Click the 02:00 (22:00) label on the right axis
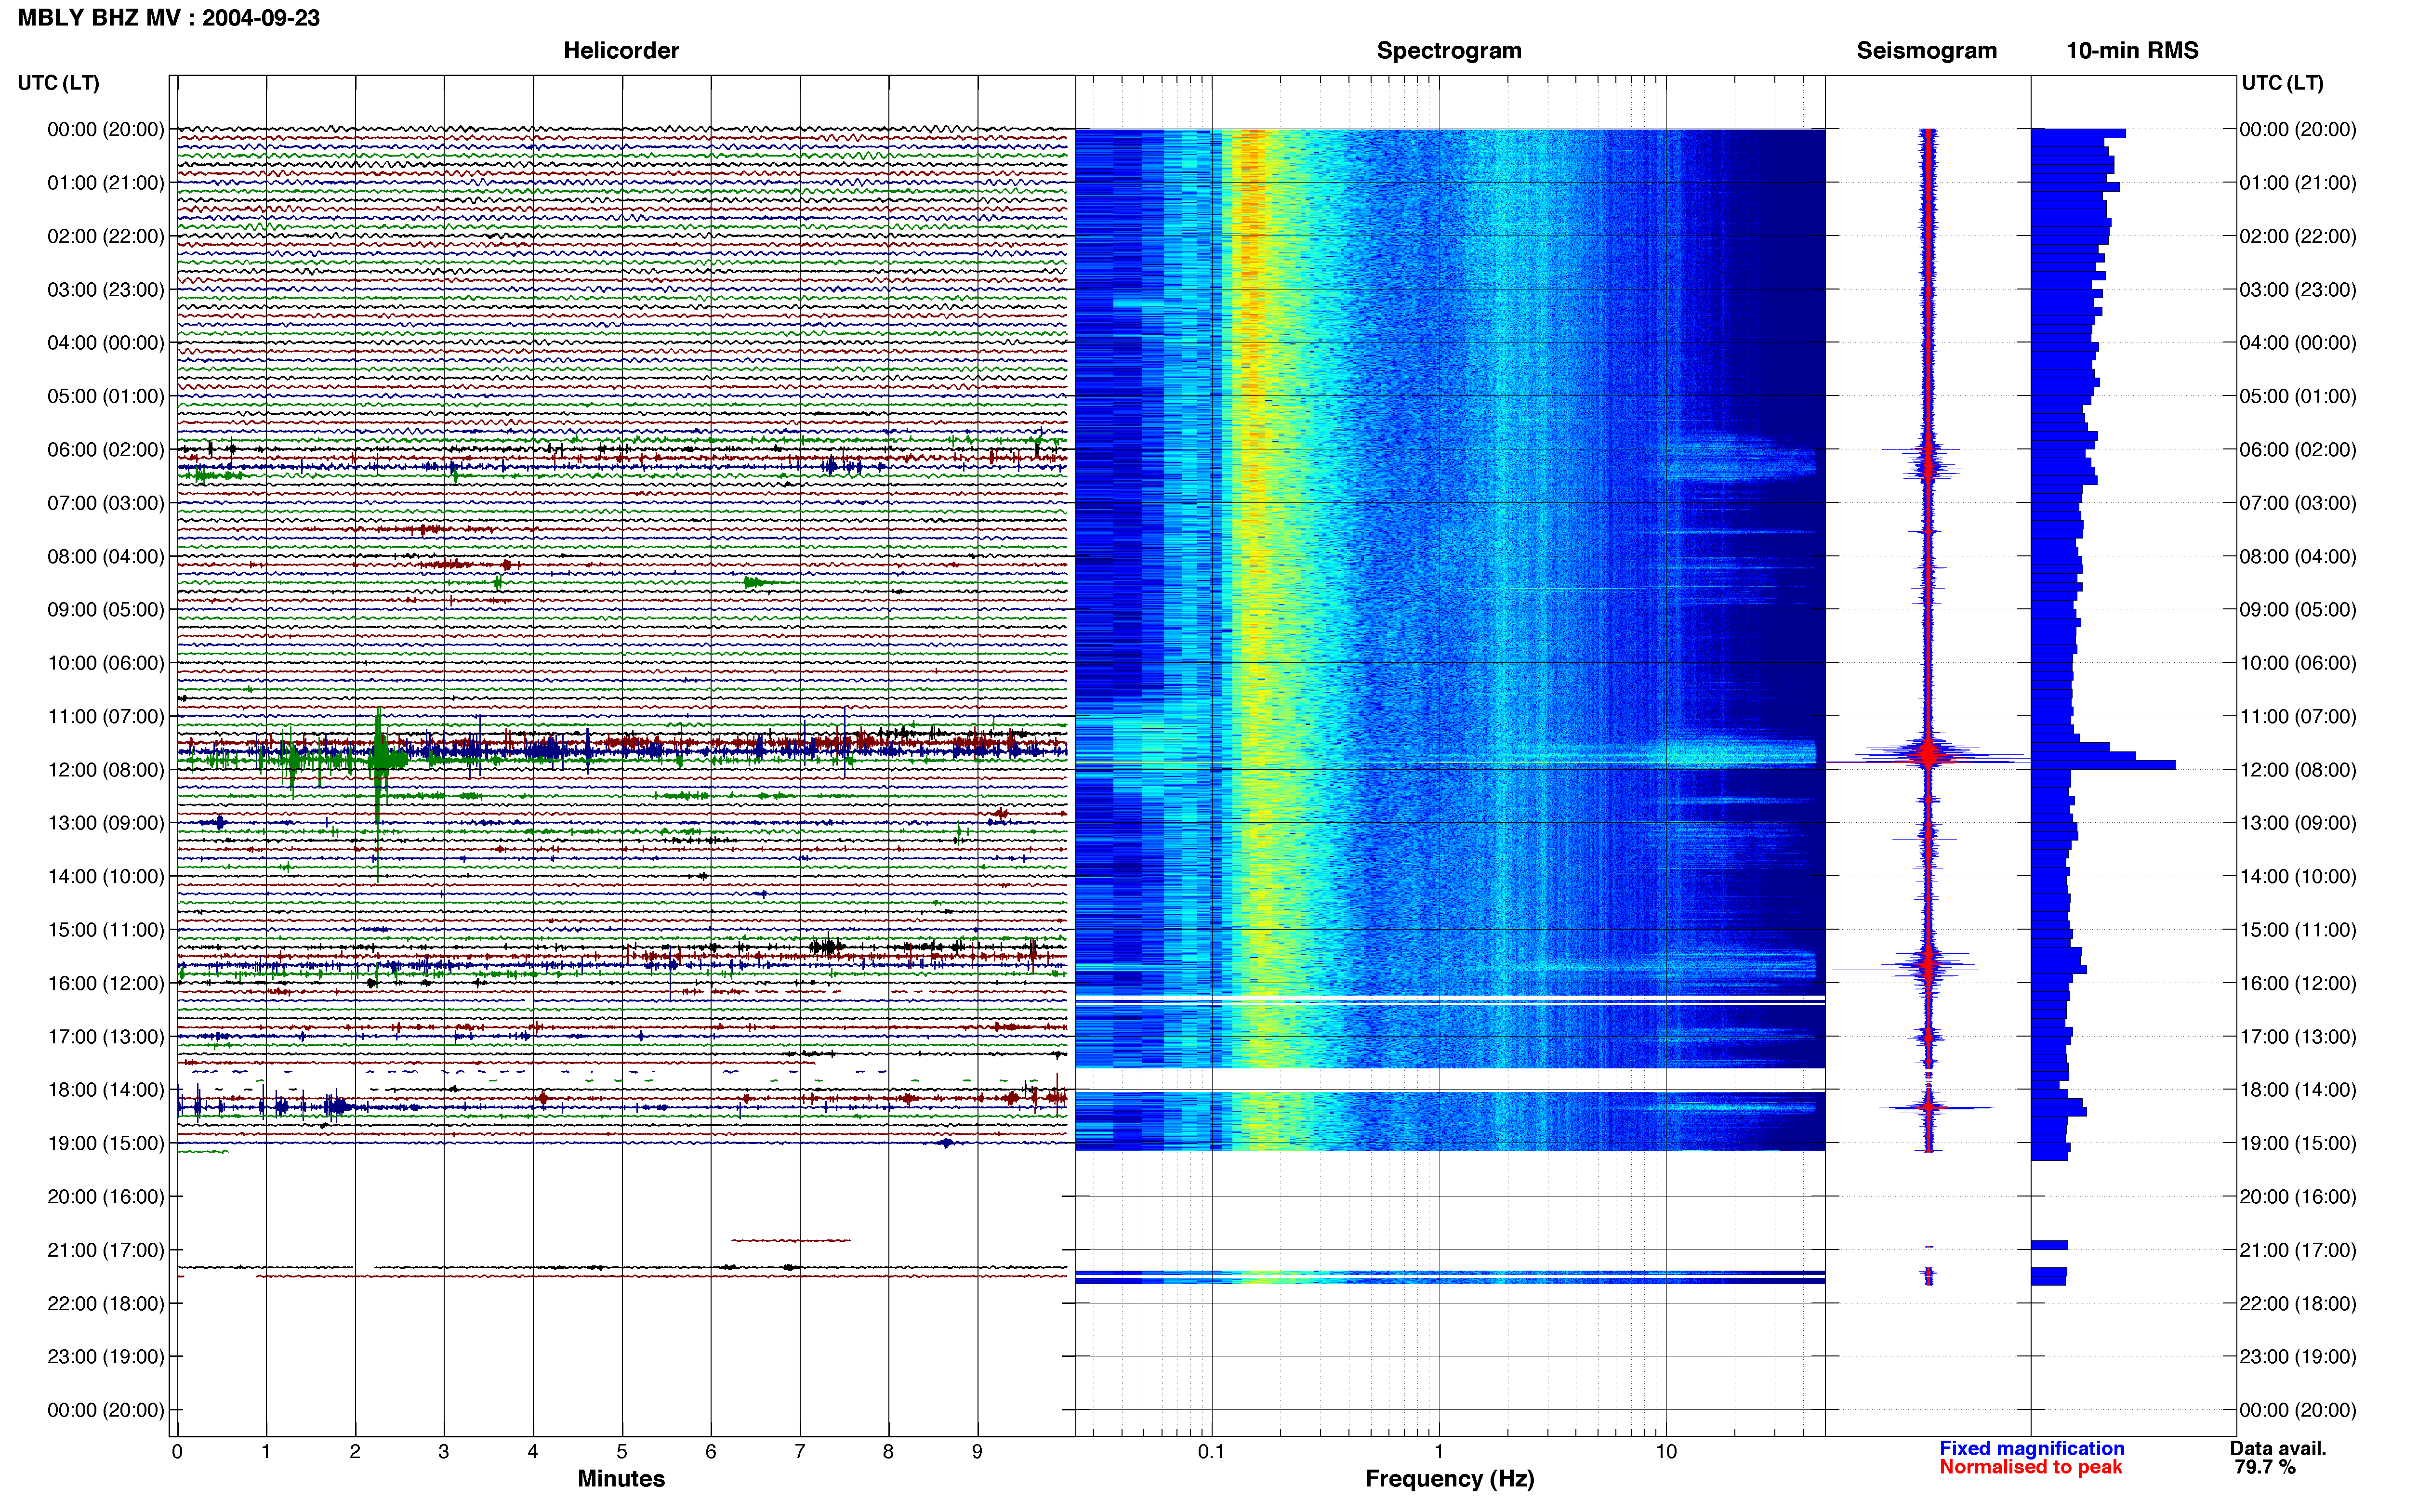This screenshot has height=1512, width=2418. 2298,236
